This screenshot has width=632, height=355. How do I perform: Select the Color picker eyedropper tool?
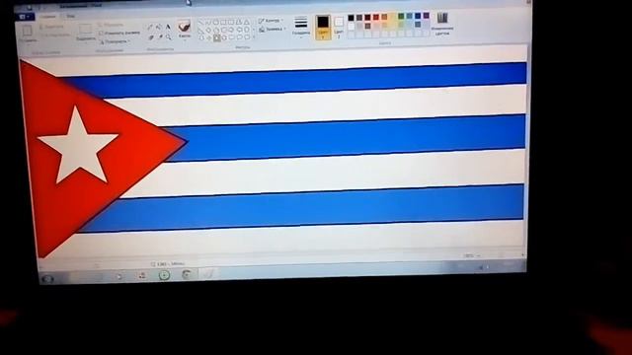point(160,37)
